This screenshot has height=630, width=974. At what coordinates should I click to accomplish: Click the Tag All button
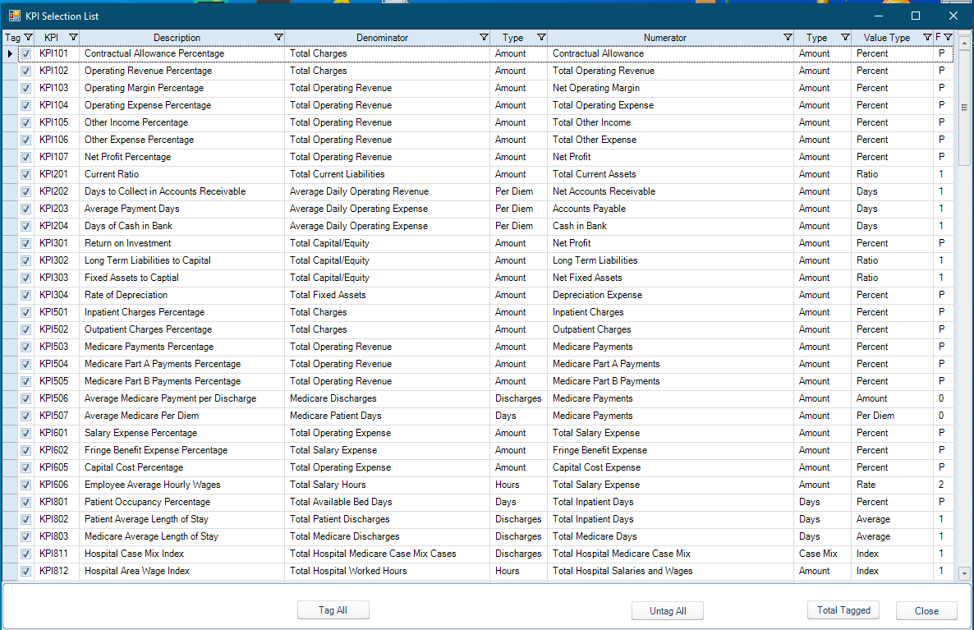pyautogui.click(x=333, y=609)
